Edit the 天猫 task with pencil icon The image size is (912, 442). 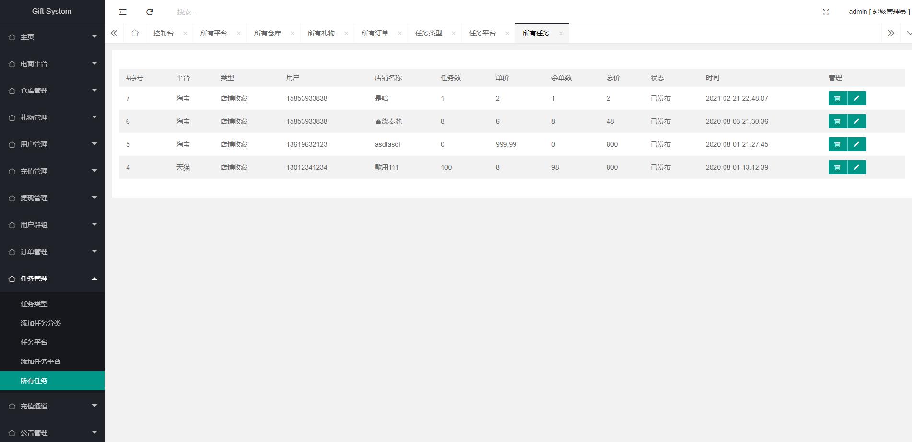point(857,167)
